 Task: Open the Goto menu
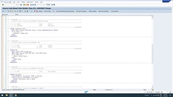(18, 2)
